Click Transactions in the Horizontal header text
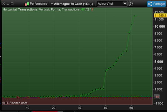167x112 pixels. (28, 9)
